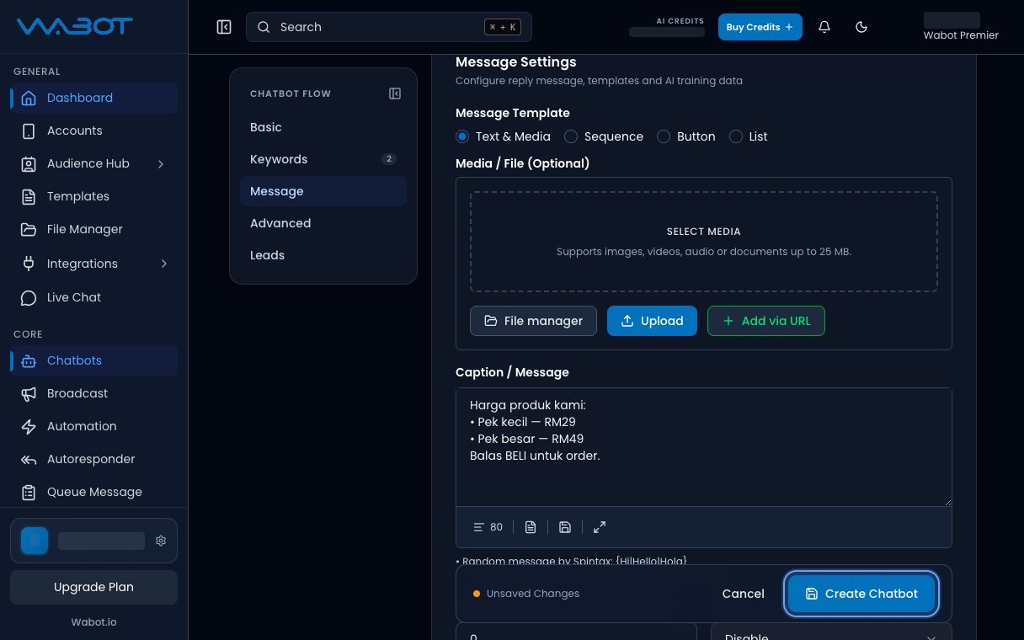Click the Dashboard home icon
Viewport: 1024px width, 640px height.
click(29, 98)
